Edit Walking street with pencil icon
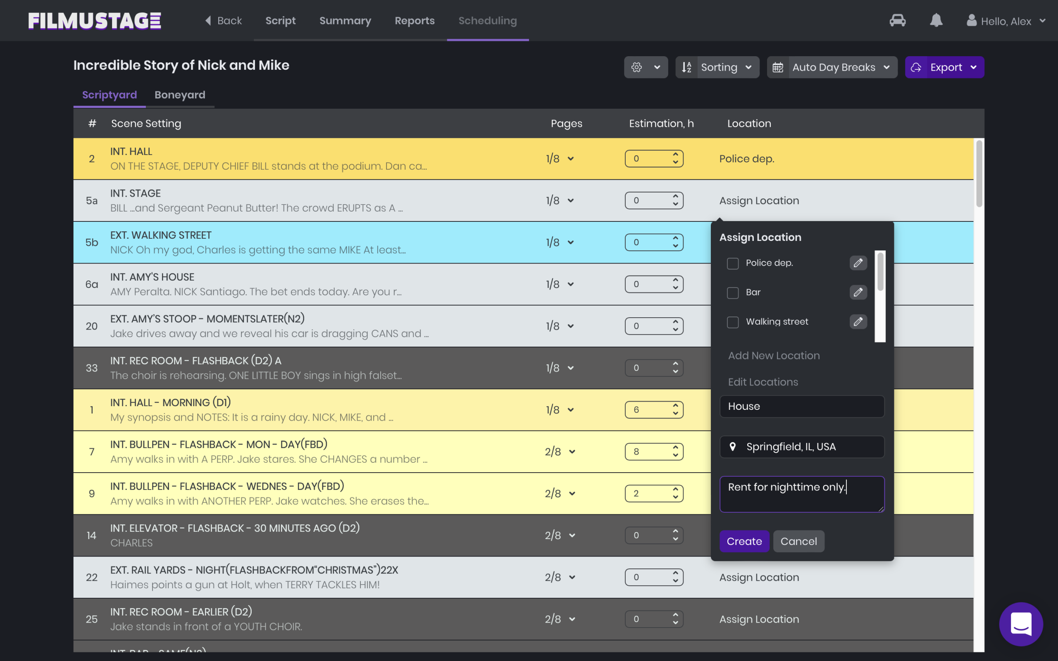Image resolution: width=1058 pixels, height=661 pixels. coord(858,322)
